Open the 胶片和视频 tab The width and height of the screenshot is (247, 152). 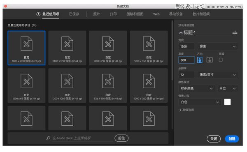pyautogui.click(x=201, y=14)
